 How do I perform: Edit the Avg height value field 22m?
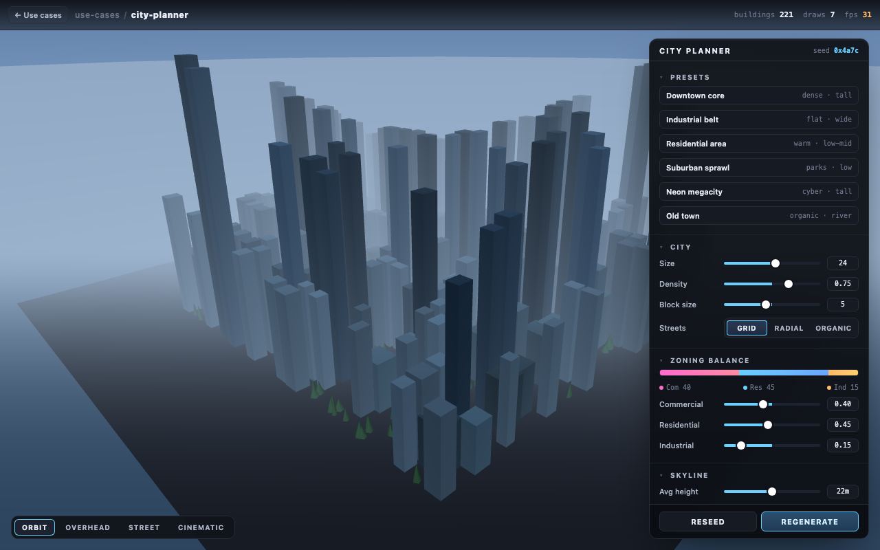click(843, 492)
